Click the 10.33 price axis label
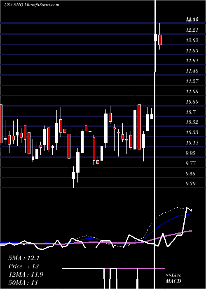Screen dimensions: 206x289 click(192, 133)
